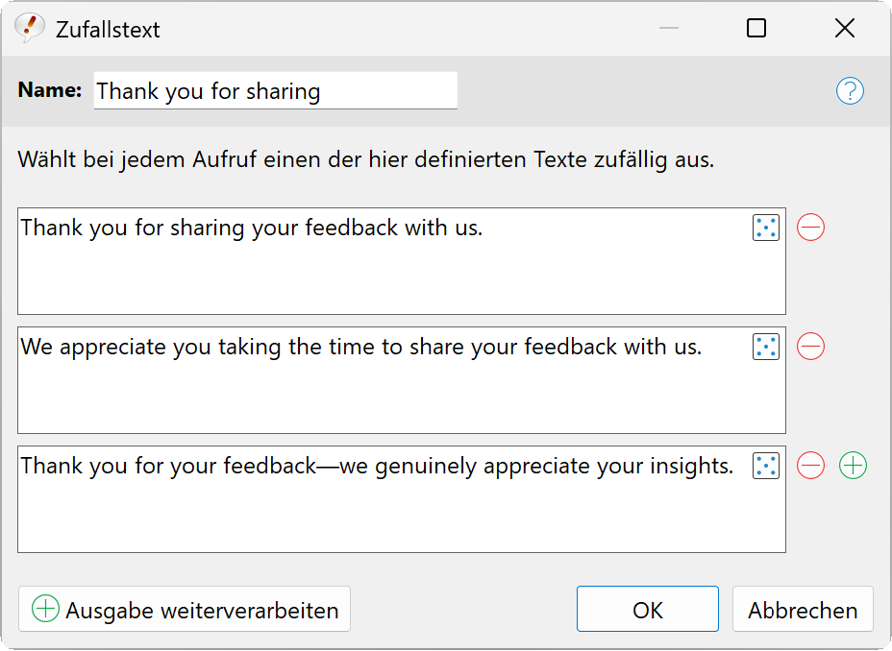Click the minimize button in the title bar
892x651 pixels.
(x=669, y=29)
